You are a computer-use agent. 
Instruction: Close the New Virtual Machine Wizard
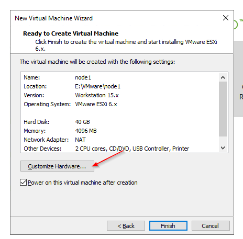coord(226,18)
